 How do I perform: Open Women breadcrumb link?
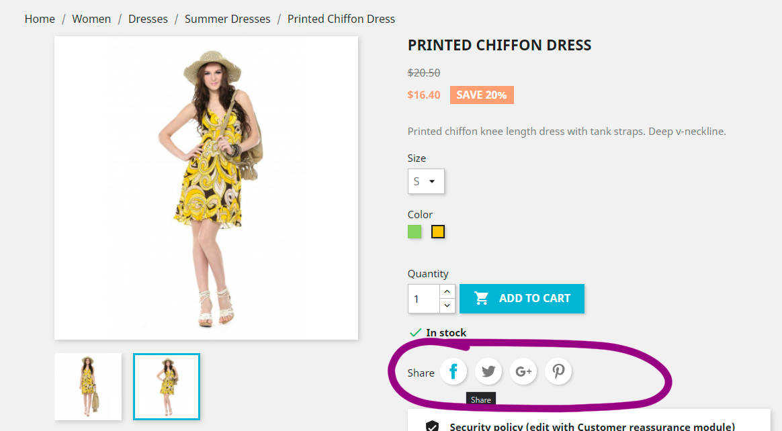(x=91, y=19)
